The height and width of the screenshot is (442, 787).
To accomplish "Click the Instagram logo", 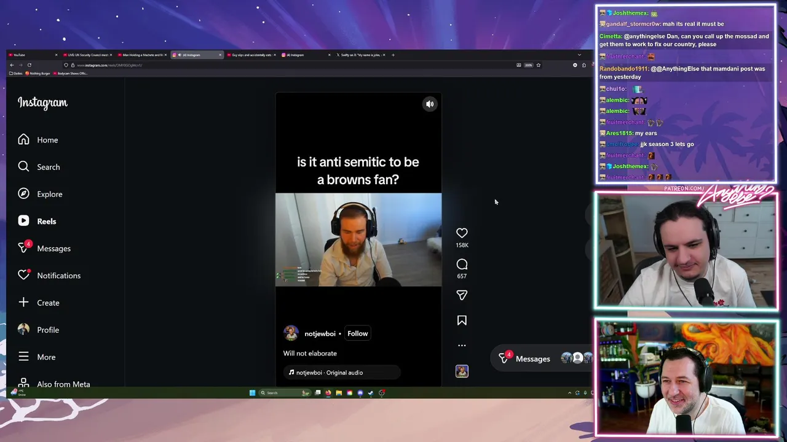I will (42, 103).
